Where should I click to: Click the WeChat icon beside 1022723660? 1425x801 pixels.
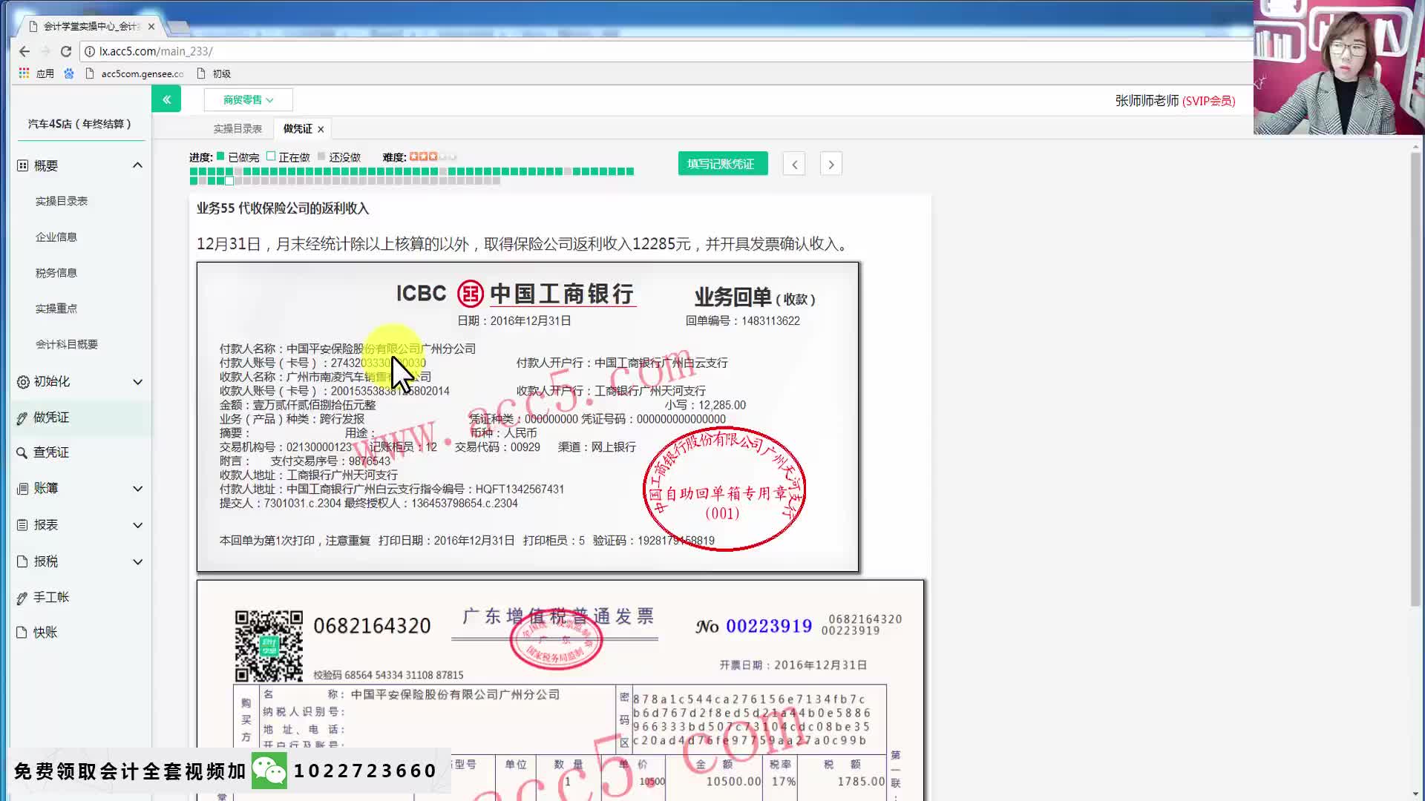270,770
